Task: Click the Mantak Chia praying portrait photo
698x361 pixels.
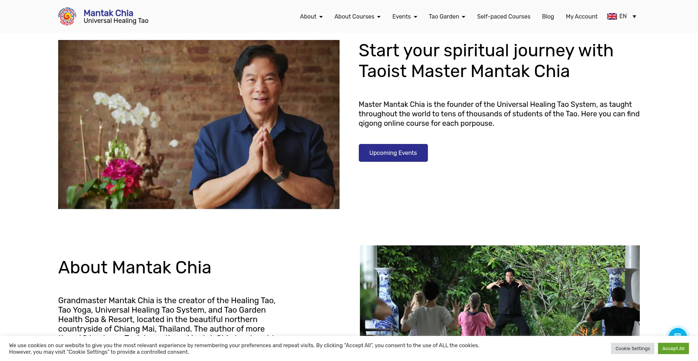Action: pyautogui.click(x=199, y=124)
